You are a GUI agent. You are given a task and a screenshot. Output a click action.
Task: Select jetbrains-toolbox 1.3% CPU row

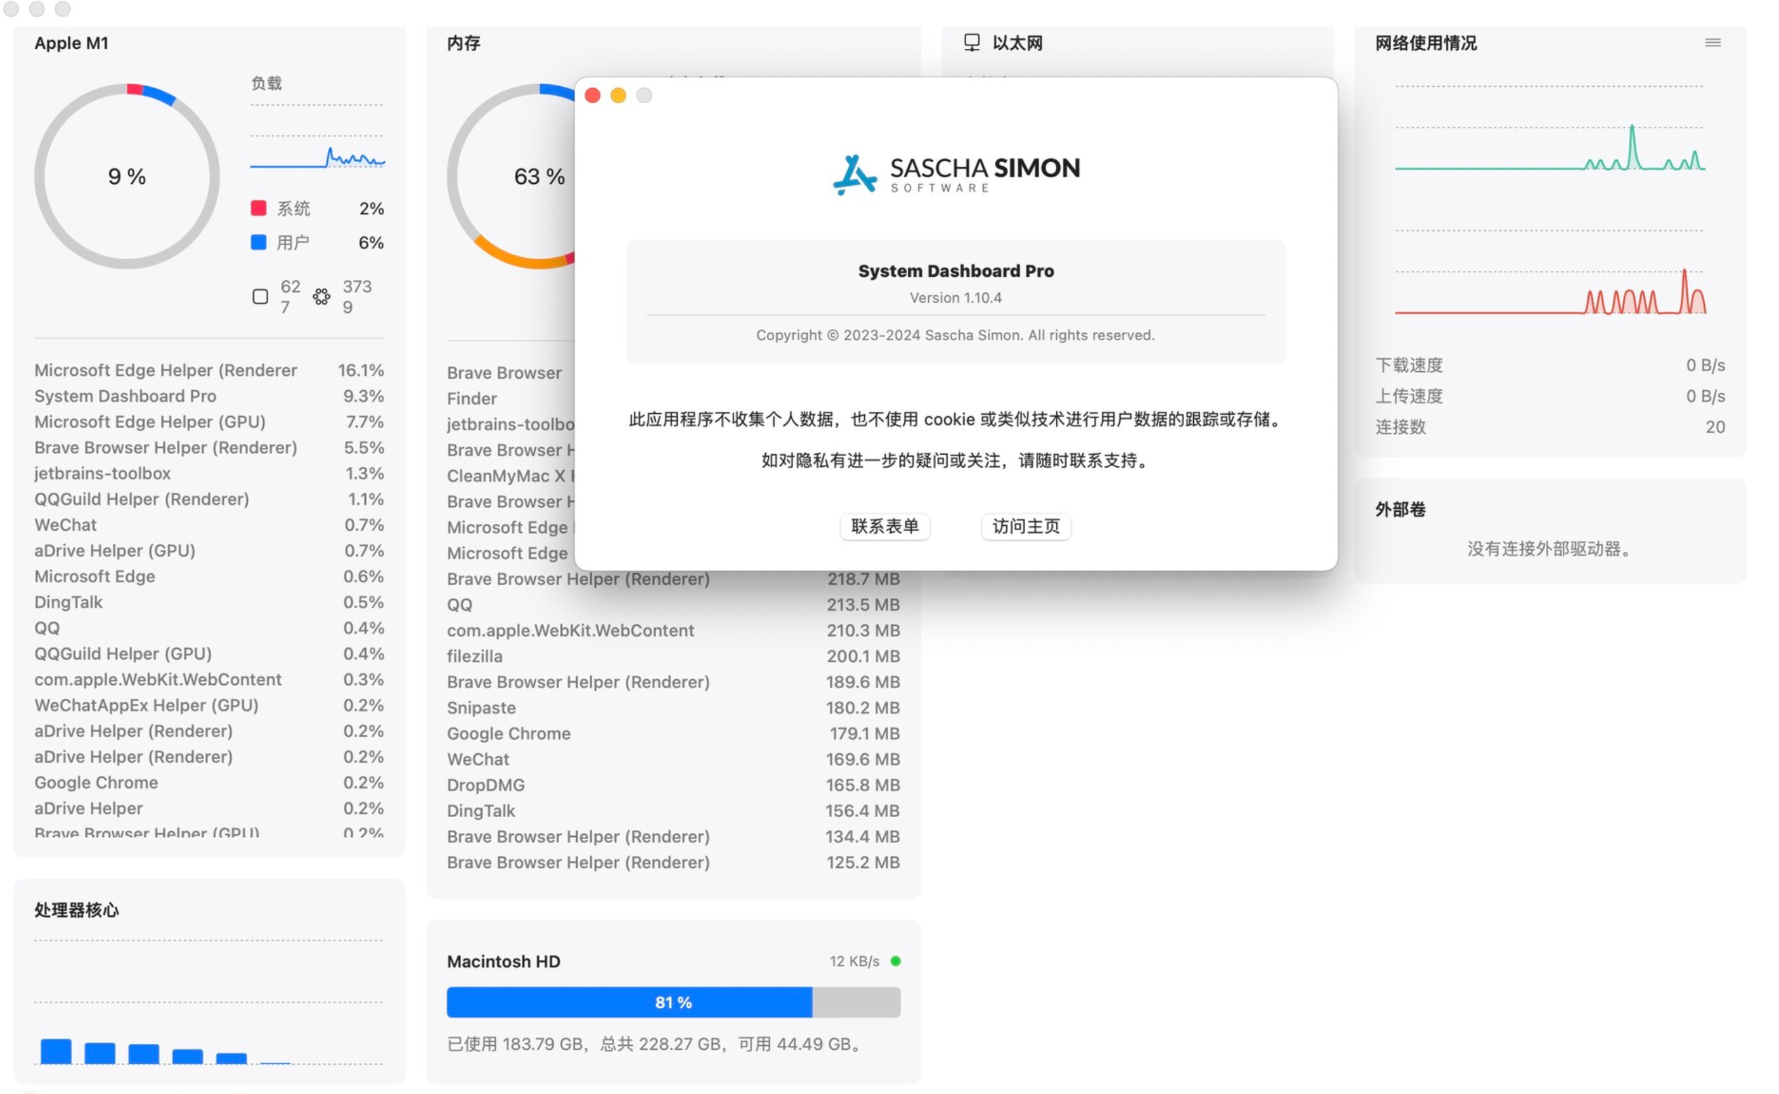click(x=209, y=474)
